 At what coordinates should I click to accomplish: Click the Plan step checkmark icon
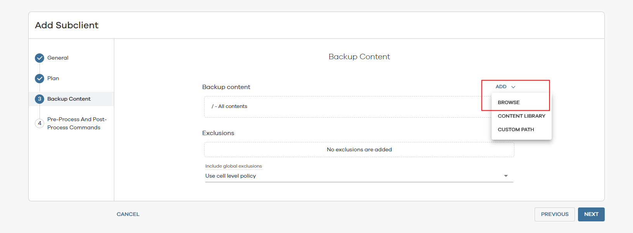click(x=40, y=79)
